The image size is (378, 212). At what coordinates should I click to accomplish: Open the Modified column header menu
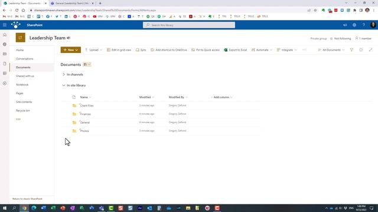[x=146, y=97]
